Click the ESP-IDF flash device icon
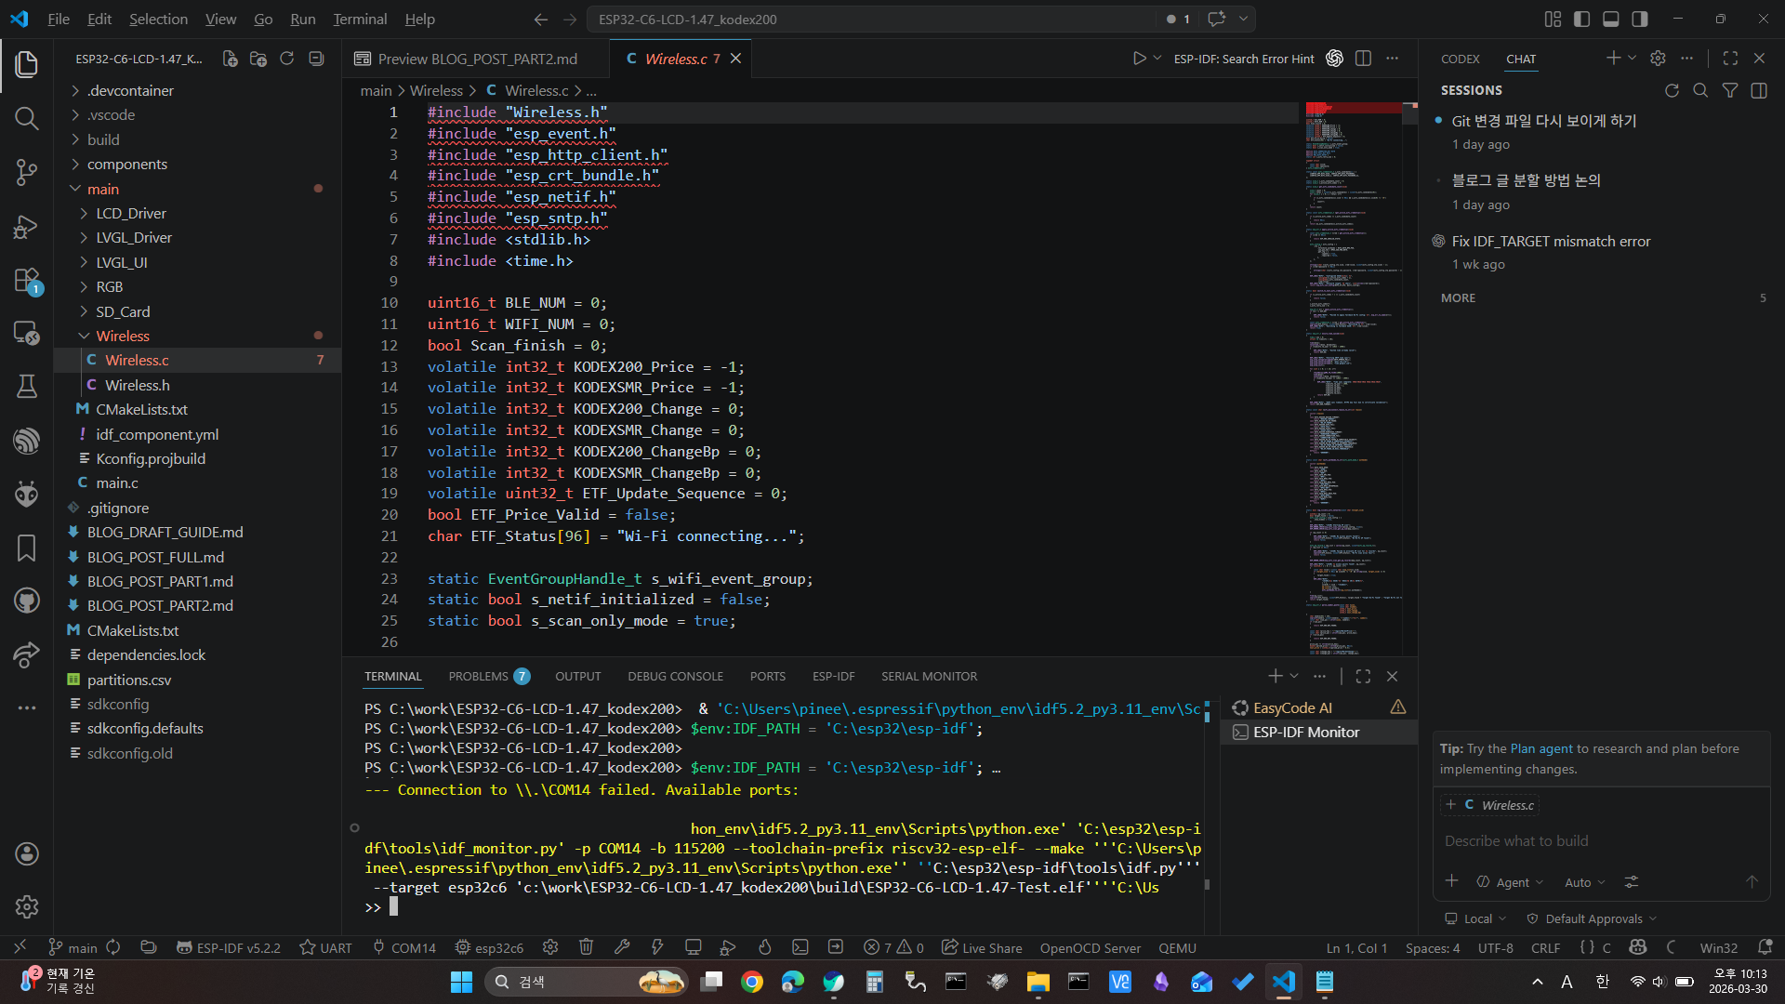Image resolution: width=1785 pixels, height=1004 pixels. [x=656, y=947]
